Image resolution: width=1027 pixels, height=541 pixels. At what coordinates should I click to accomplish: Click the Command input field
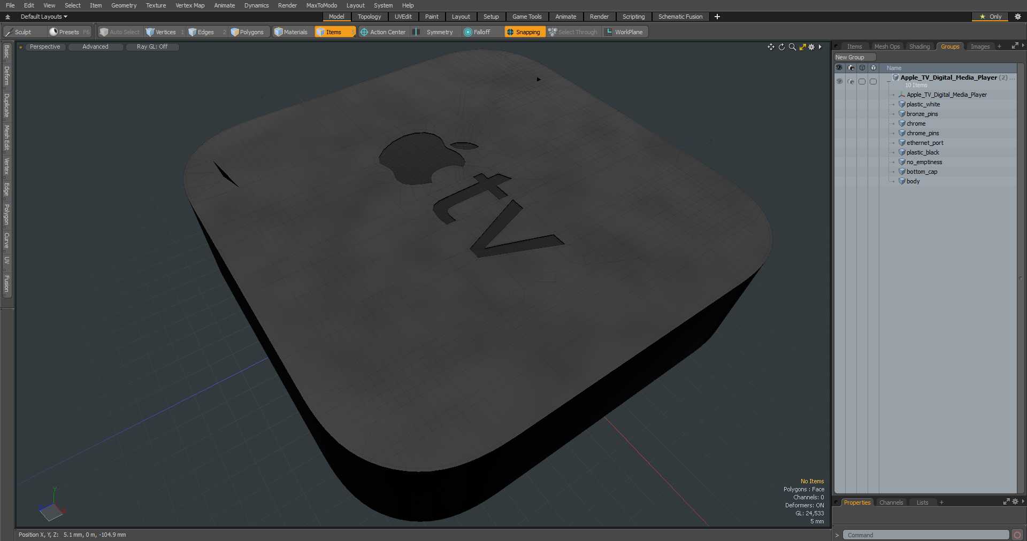(x=926, y=535)
